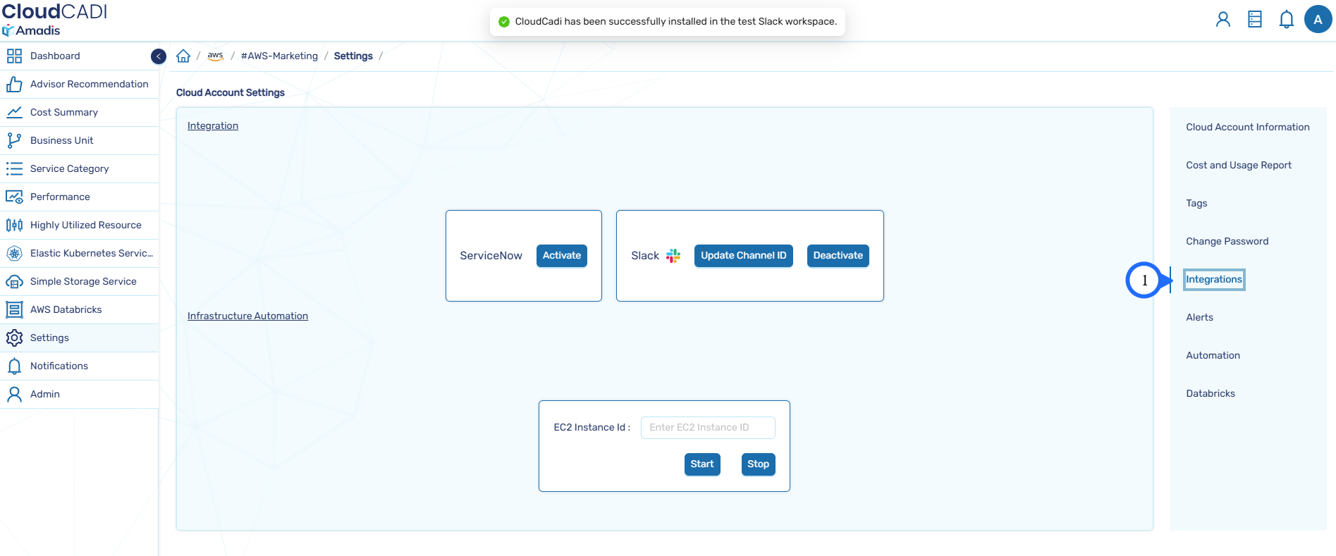Open the AWS Databricks sidebar icon
The image size is (1336, 556).
point(14,309)
